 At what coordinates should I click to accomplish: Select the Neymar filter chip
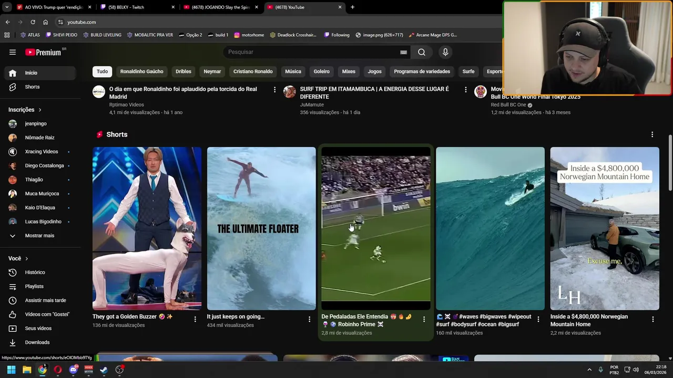[x=212, y=71]
